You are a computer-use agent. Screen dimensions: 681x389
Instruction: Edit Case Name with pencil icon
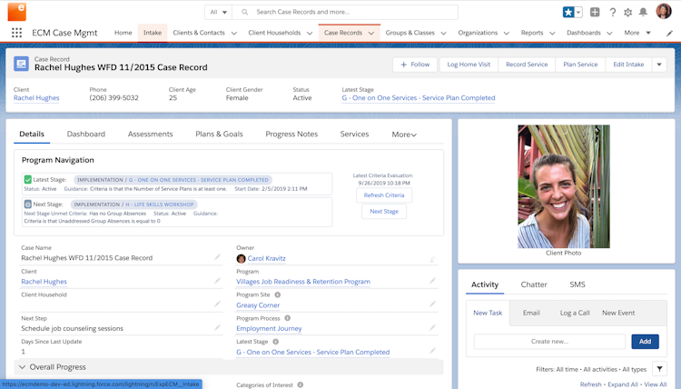point(217,257)
